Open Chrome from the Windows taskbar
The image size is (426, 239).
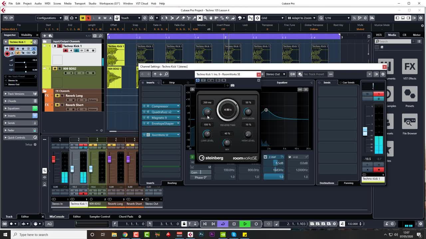(x=125, y=235)
